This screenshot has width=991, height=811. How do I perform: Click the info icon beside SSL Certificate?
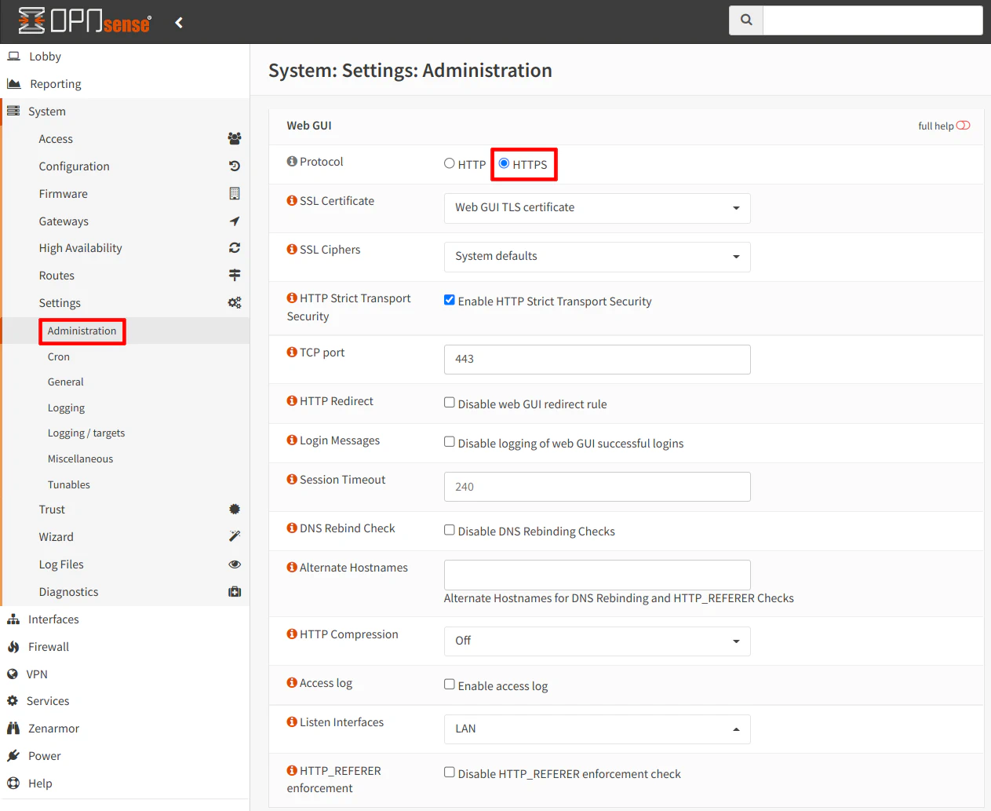292,201
